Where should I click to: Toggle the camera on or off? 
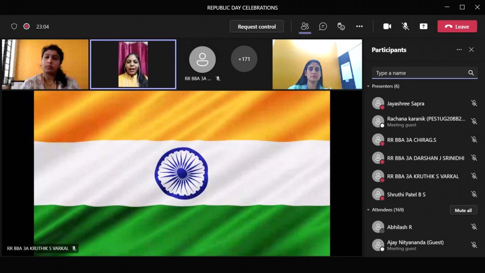387,26
